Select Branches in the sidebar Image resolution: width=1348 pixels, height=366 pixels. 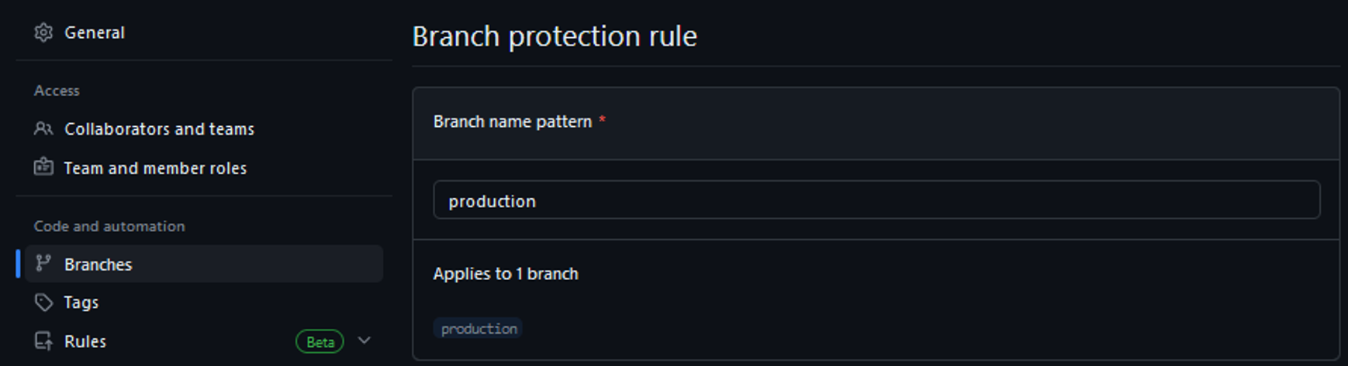(x=99, y=265)
